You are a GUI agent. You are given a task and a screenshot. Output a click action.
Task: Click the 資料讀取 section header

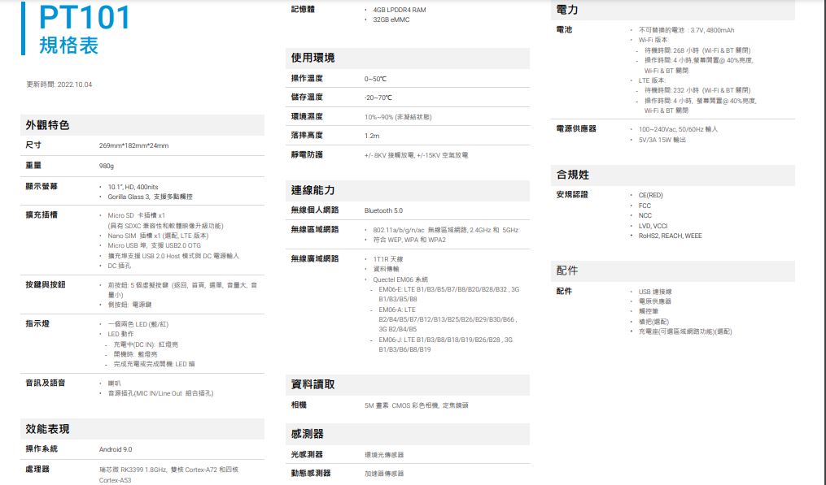(x=313, y=384)
